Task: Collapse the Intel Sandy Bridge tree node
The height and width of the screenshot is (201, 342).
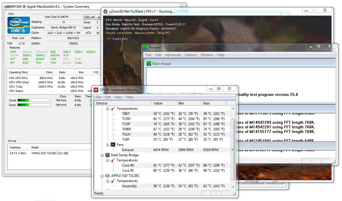Action: point(102,155)
